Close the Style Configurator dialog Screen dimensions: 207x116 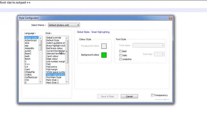170,18
